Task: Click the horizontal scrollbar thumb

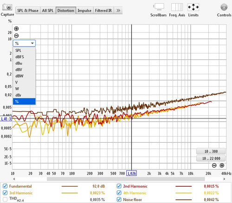Action: pyautogui.click(x=126, y=179)
